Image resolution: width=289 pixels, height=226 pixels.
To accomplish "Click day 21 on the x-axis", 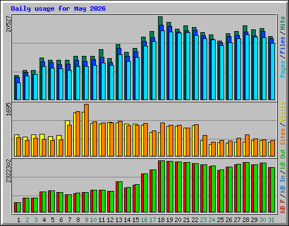I will pyautogui.click(x=186, y=220).
